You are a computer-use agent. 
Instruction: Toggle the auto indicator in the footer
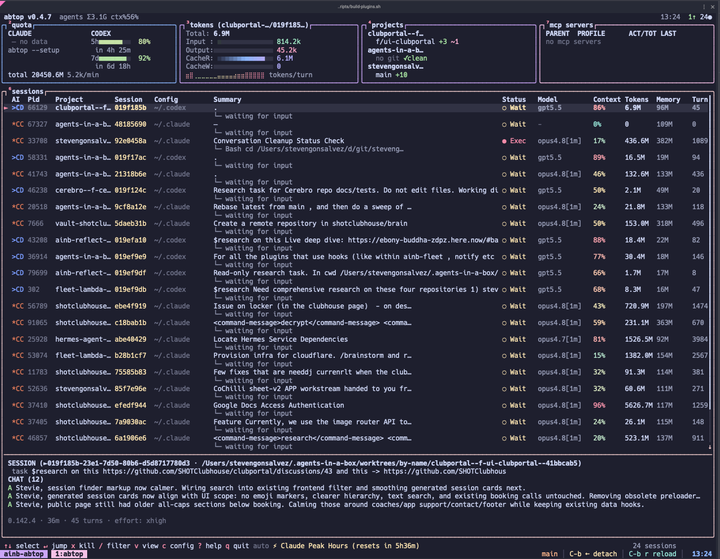coord(261,546)
